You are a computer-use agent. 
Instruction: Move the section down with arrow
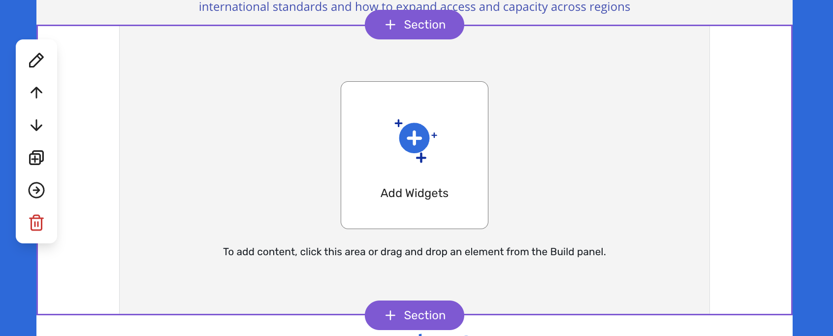click(x=36, y=125)
